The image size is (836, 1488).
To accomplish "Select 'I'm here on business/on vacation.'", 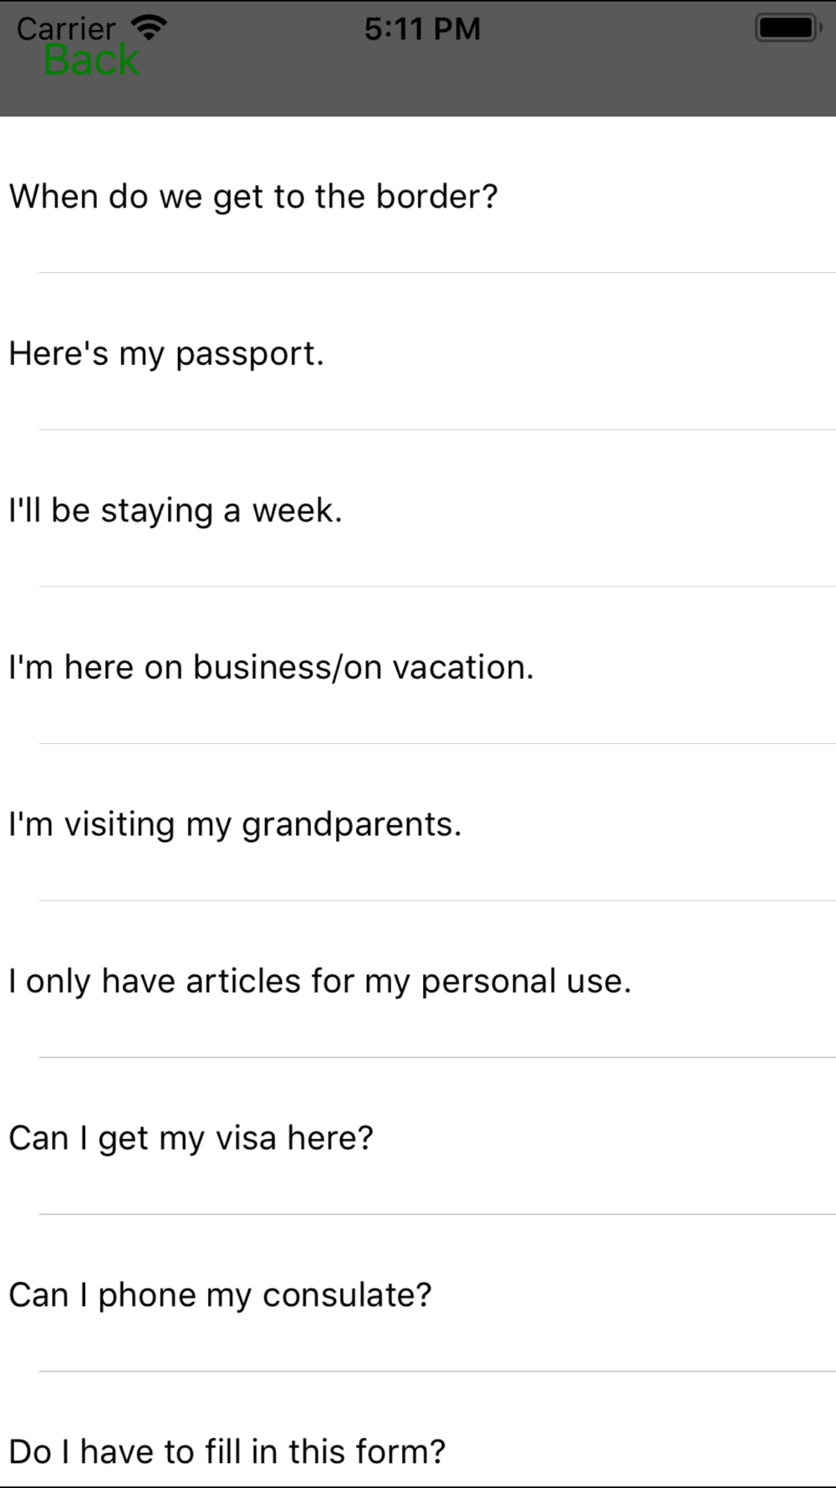I will click(x=418, y=666).
